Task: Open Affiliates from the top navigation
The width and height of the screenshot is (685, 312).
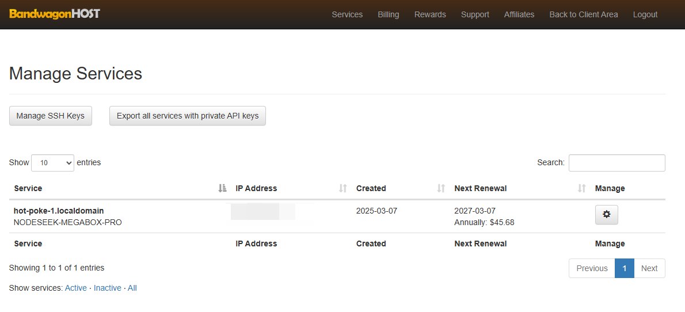Action: 519,14
